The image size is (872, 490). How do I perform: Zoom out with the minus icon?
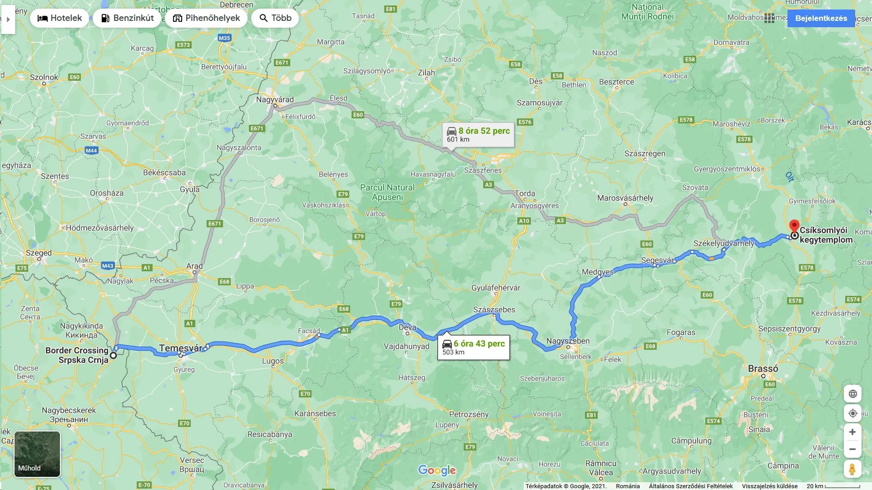click(x=852, y=449)
